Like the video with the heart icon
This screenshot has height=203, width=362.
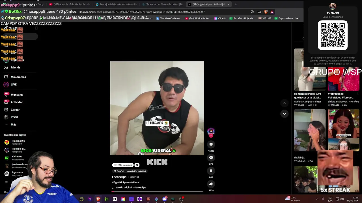coord(211,144)
